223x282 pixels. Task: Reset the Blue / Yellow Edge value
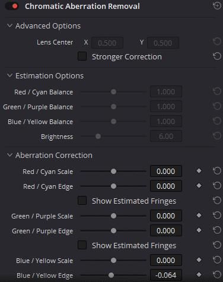[x=217, y=275]
